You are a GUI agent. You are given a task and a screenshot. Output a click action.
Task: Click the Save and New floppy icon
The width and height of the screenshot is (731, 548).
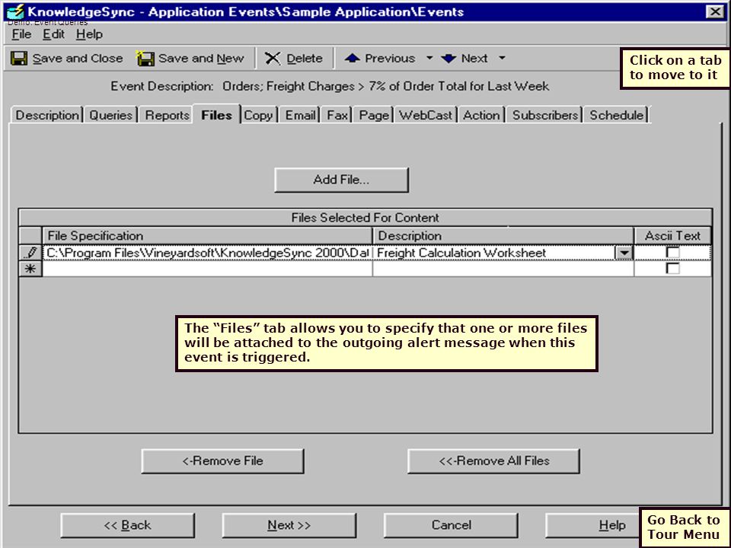click(145, 59)
